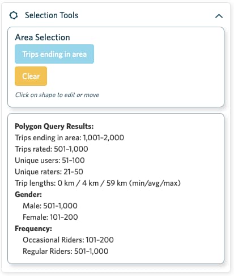
Task: Click the Trips ending in area 1,001-2,000 result
Action: click(70, 137)
